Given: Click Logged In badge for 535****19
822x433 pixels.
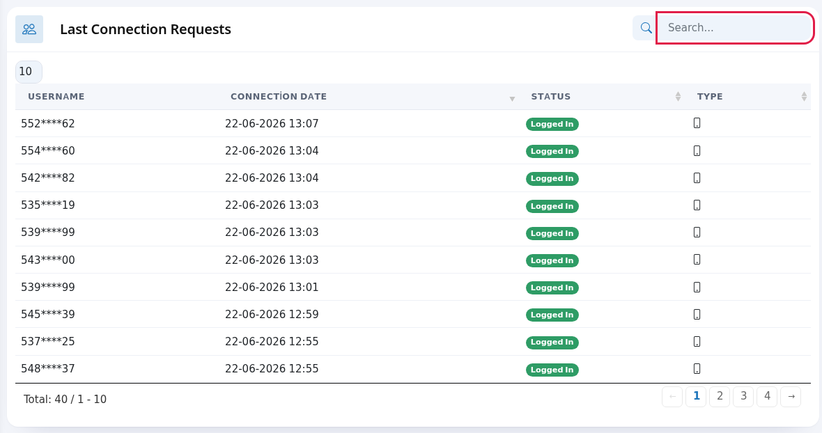Looking at the screenshot, I should pos(552,206).
